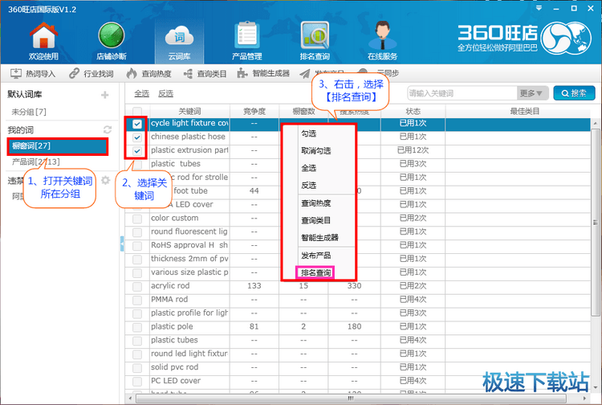Add a group with the plus icon beside 默认词库
602x405 pixels.
(105, 95)
